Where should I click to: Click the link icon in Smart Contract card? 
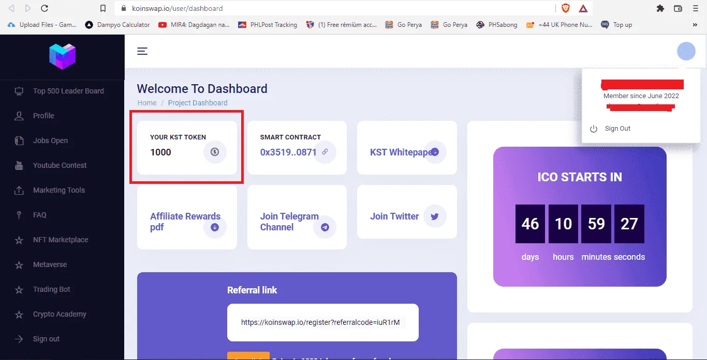(x=325, y=152)
